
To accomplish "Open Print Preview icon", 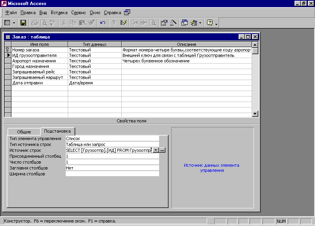I will coord(44,23).
